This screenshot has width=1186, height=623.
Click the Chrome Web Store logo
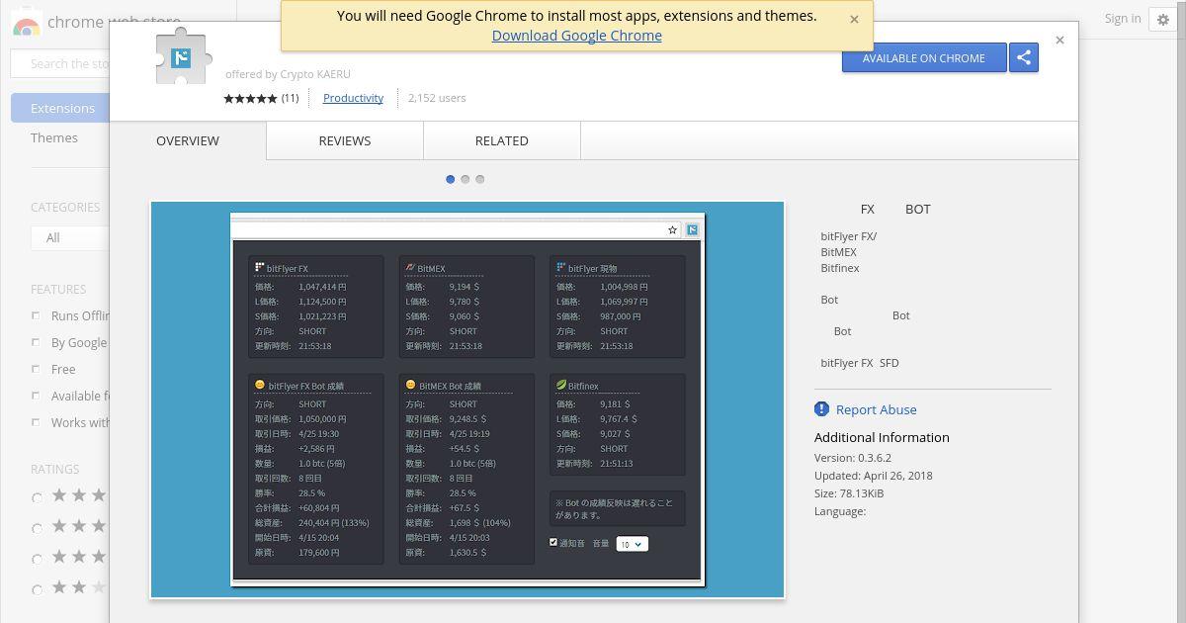point(27,24)
